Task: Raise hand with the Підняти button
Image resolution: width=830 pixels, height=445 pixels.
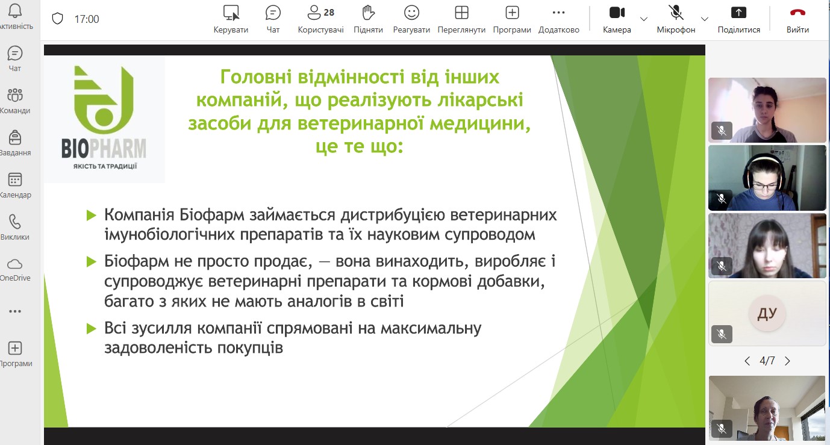Action: pyautogui.click(x=368, y=19)
